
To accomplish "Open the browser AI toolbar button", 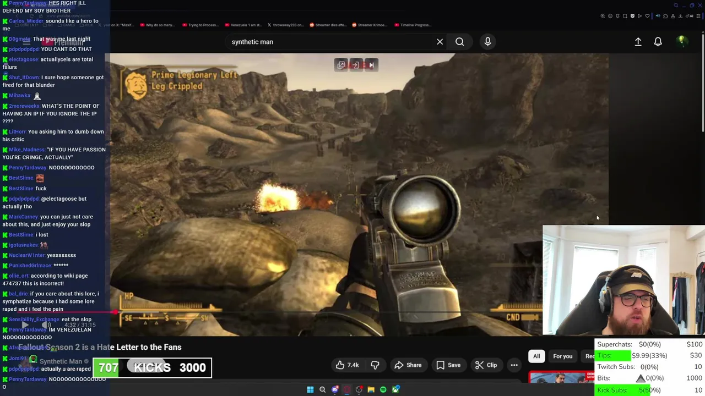I will (x=690, y=16).
